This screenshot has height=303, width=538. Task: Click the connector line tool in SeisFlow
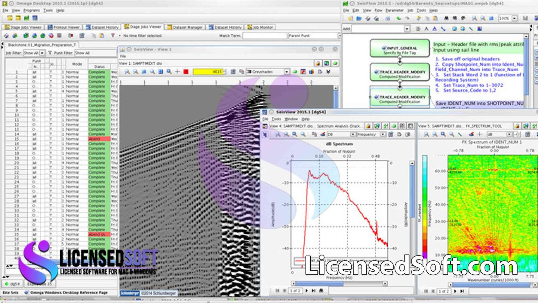[443, 29]
